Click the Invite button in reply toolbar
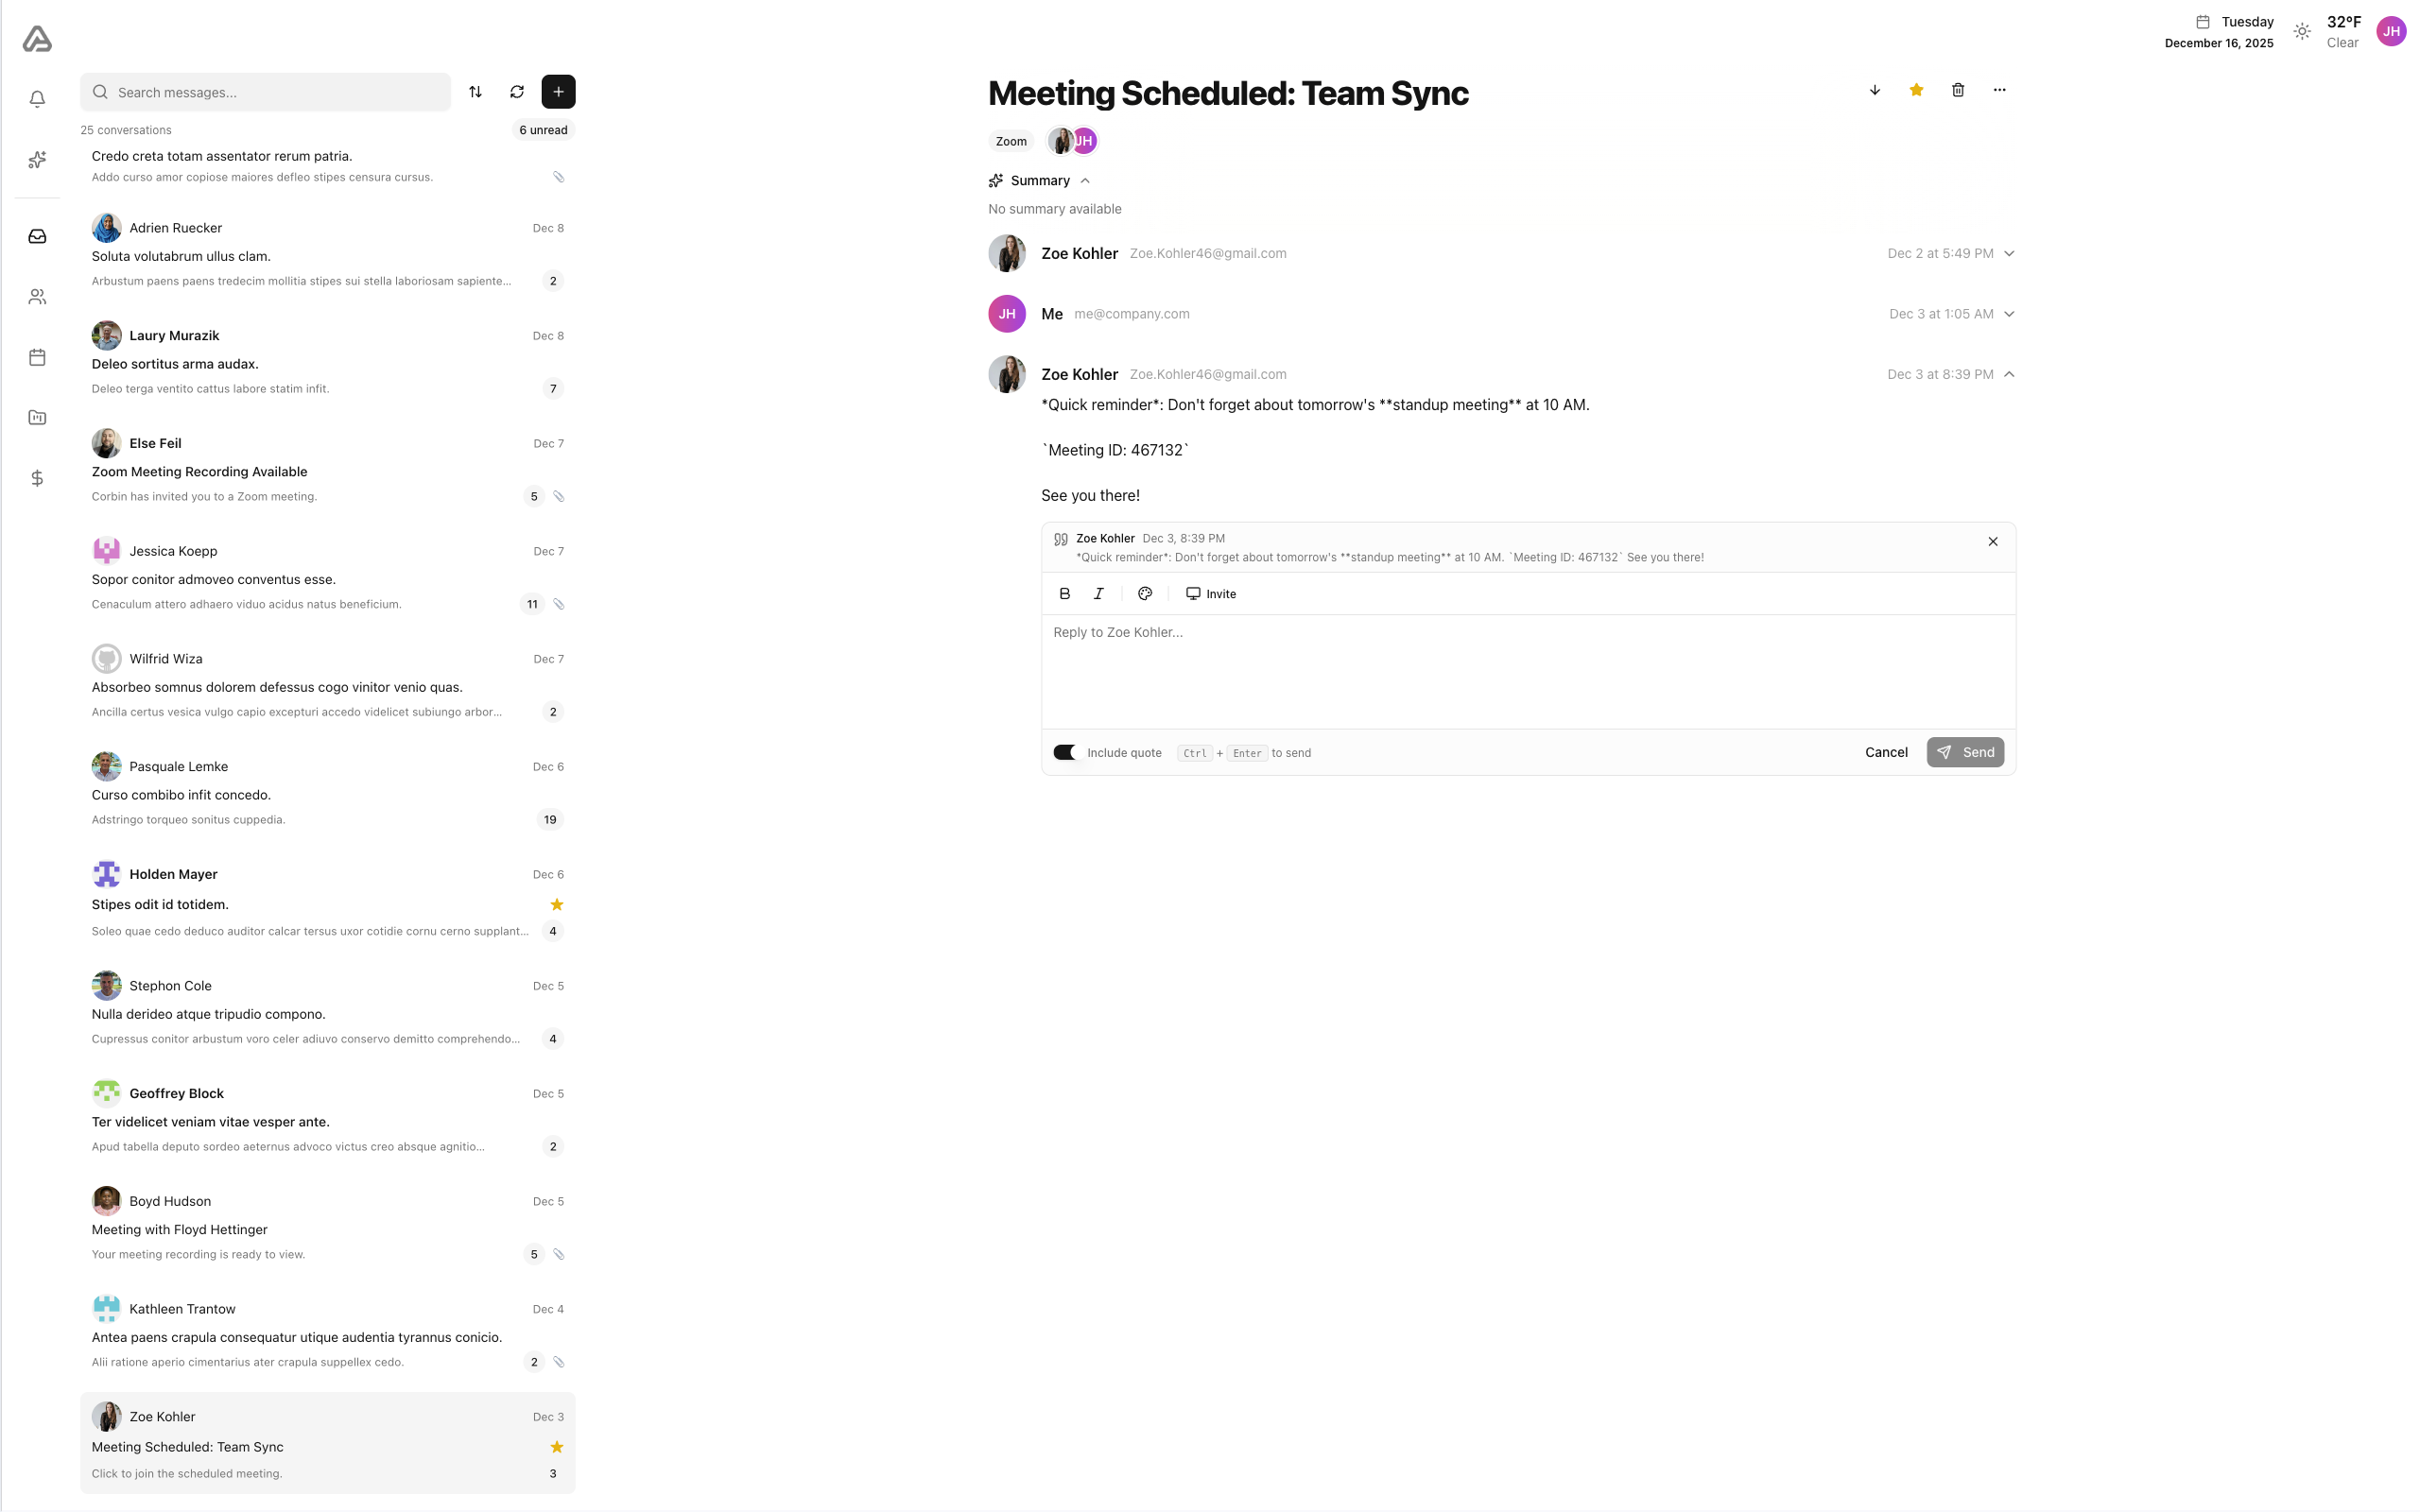 pyautogui.click(x=1211, y=594)
